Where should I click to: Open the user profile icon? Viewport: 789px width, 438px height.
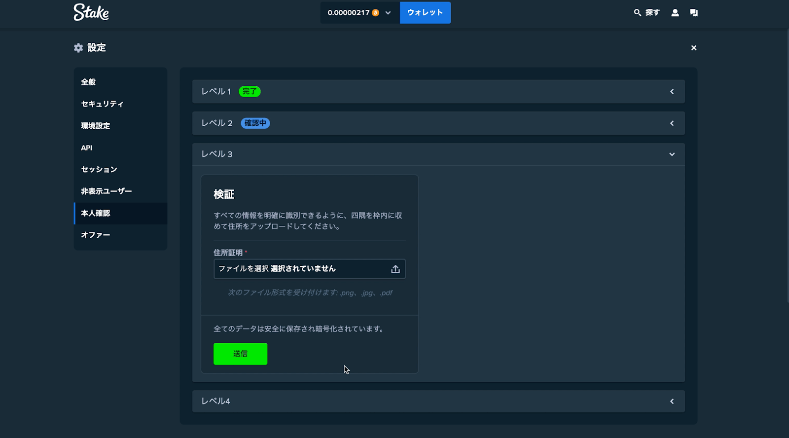[675, 12]
